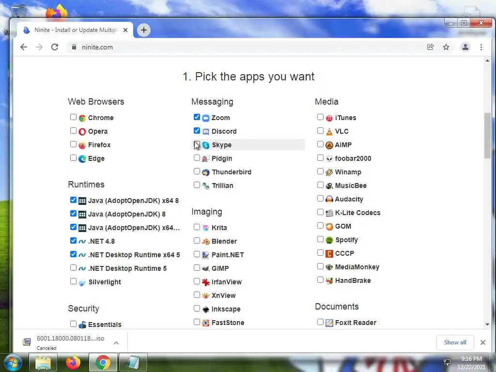Uncheck Java (AdoptOpenJDK) x64 8 checkbox
Screen dimensions: 496x372
tap(74, 200)
